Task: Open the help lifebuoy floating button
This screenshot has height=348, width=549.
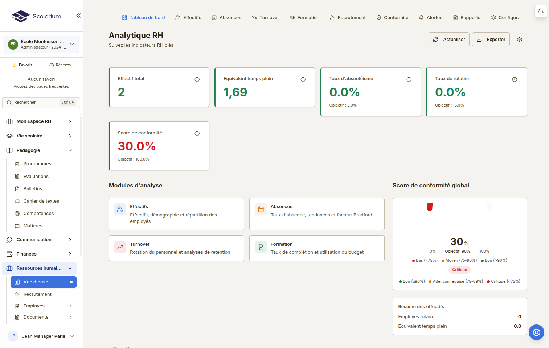Action: coord(536,332)
